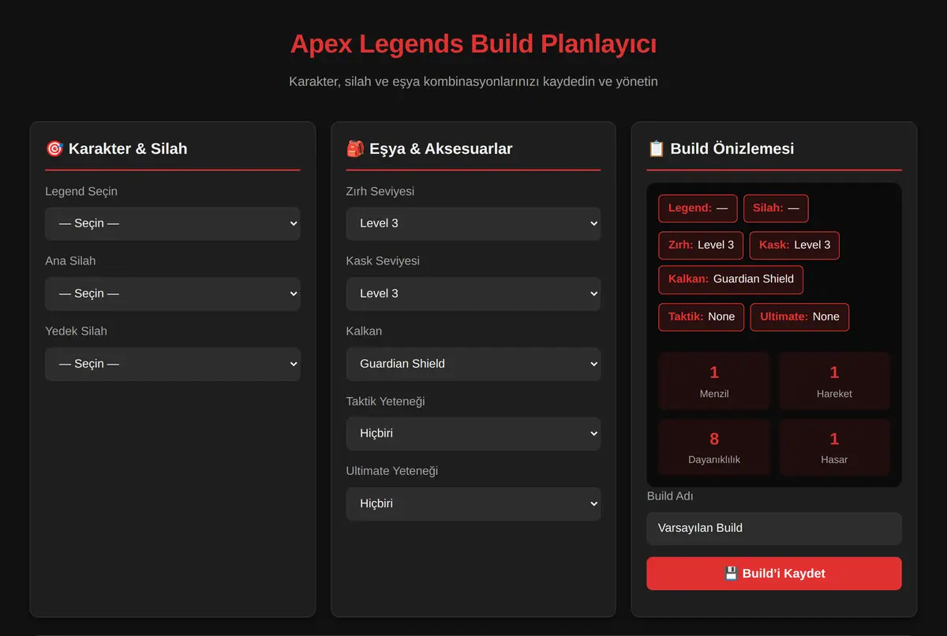The height and width of the screenshot is (636, 947).
Task: Click the Taktik Yeteneği label
Action: click(385, 401)
